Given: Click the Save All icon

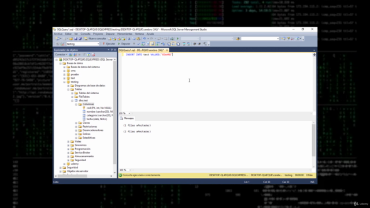Looking at the screenshot, I should (x=80, y=39).
